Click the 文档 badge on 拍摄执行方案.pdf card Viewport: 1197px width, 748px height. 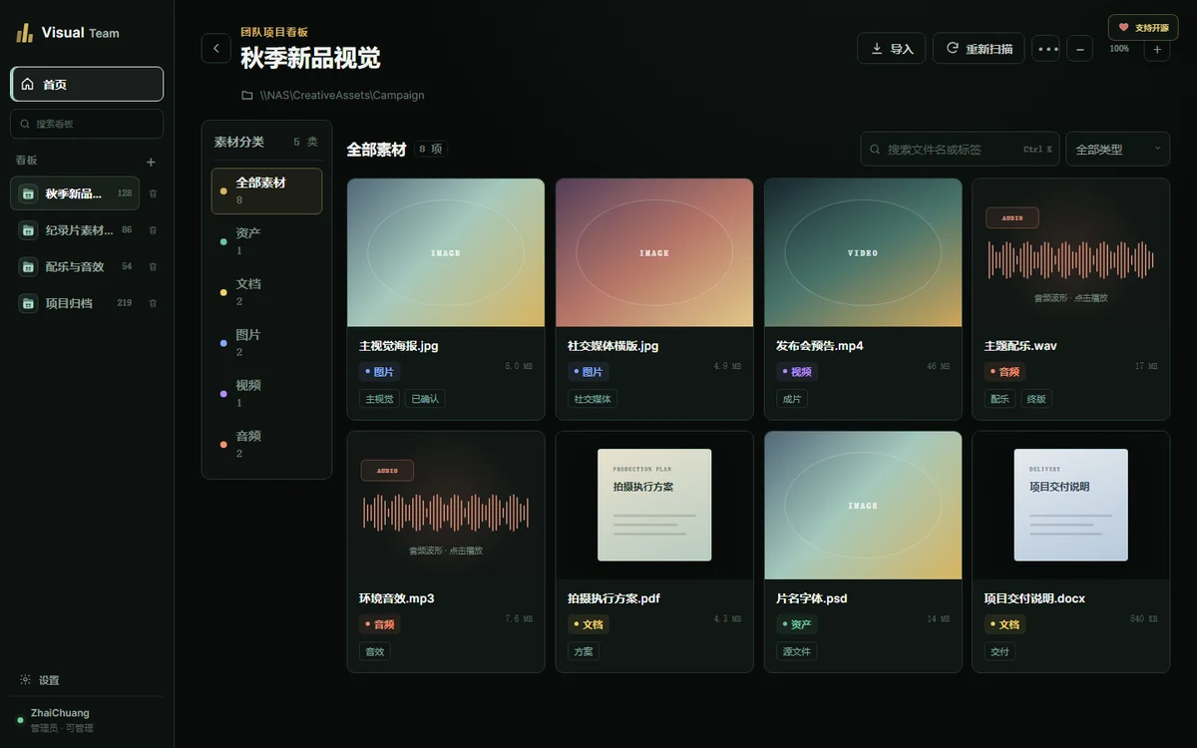589,624
